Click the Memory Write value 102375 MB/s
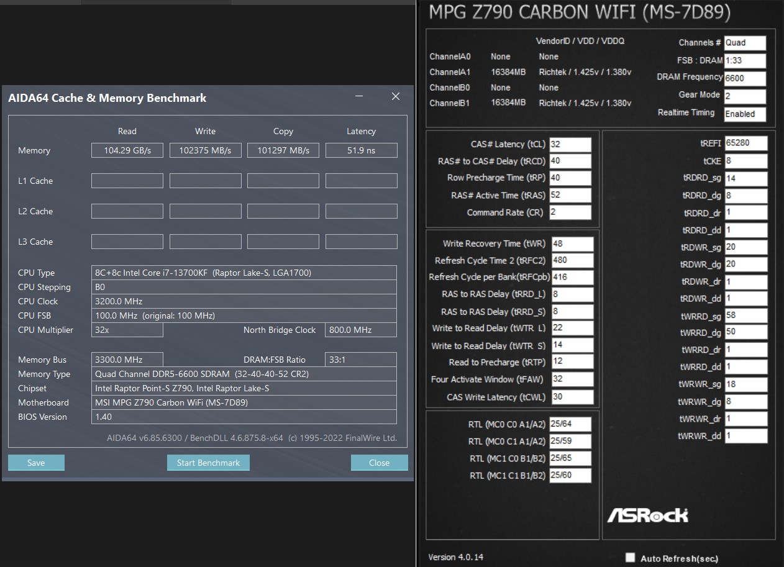784x567 pixels. (x=206, y=150)
